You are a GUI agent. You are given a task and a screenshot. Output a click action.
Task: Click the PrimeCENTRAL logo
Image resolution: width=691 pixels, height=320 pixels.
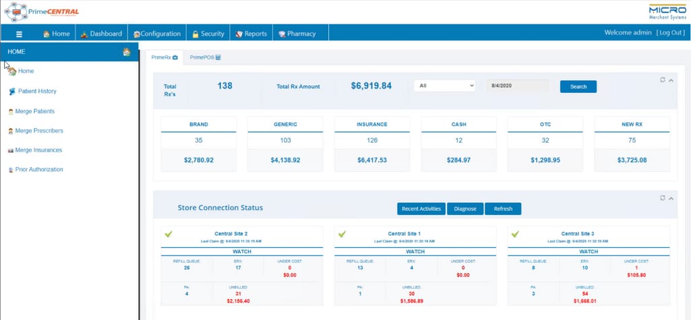42,12
